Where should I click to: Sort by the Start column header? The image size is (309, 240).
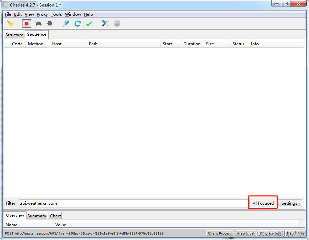coord(171,44)
